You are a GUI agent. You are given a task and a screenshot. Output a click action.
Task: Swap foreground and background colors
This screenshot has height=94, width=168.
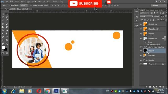(x=7, y=46)
